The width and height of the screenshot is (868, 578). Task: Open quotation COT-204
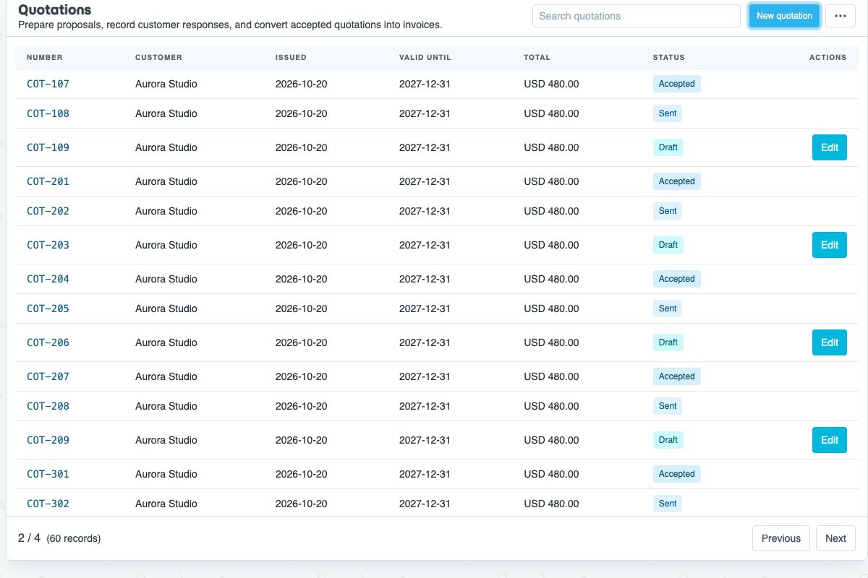(48, 279)
